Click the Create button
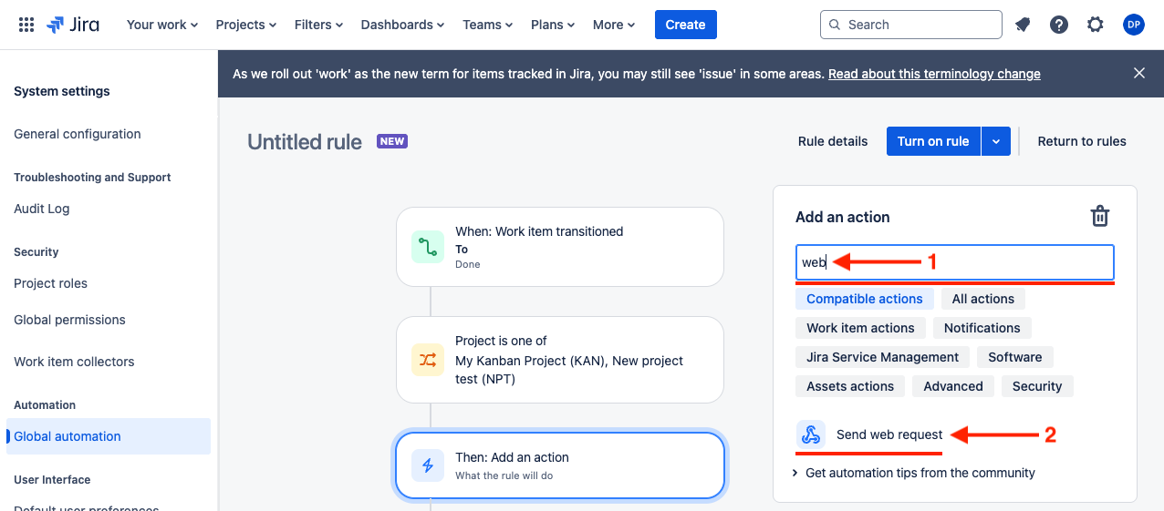 686,25
